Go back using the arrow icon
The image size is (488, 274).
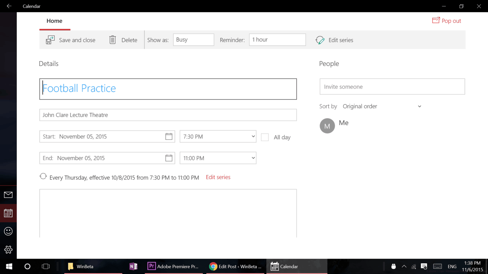pyautogui.click(x=9, y=6)
